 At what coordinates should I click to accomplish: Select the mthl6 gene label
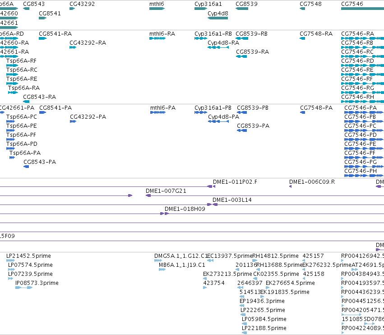pos(157,4)
